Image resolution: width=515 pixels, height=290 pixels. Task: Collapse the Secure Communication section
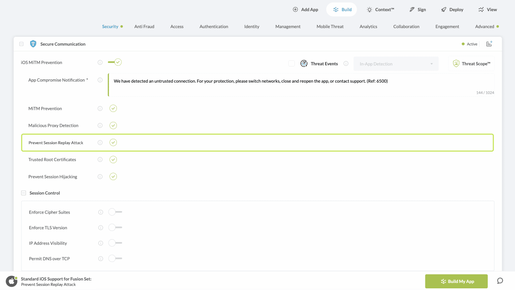(x=21, y=44)
